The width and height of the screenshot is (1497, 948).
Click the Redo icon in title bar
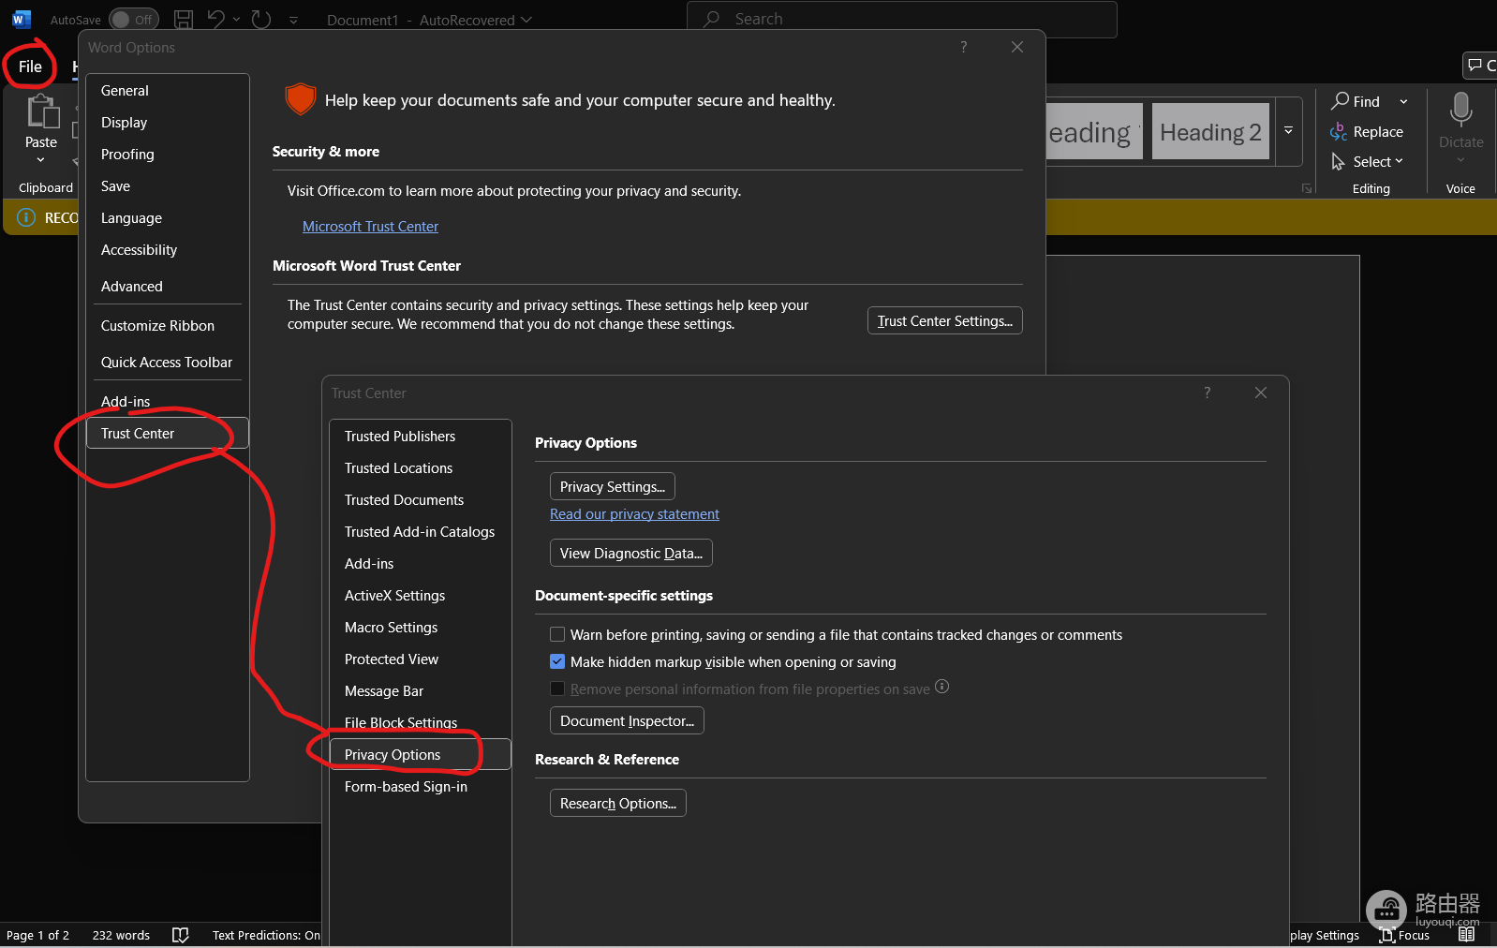(261, 19)
